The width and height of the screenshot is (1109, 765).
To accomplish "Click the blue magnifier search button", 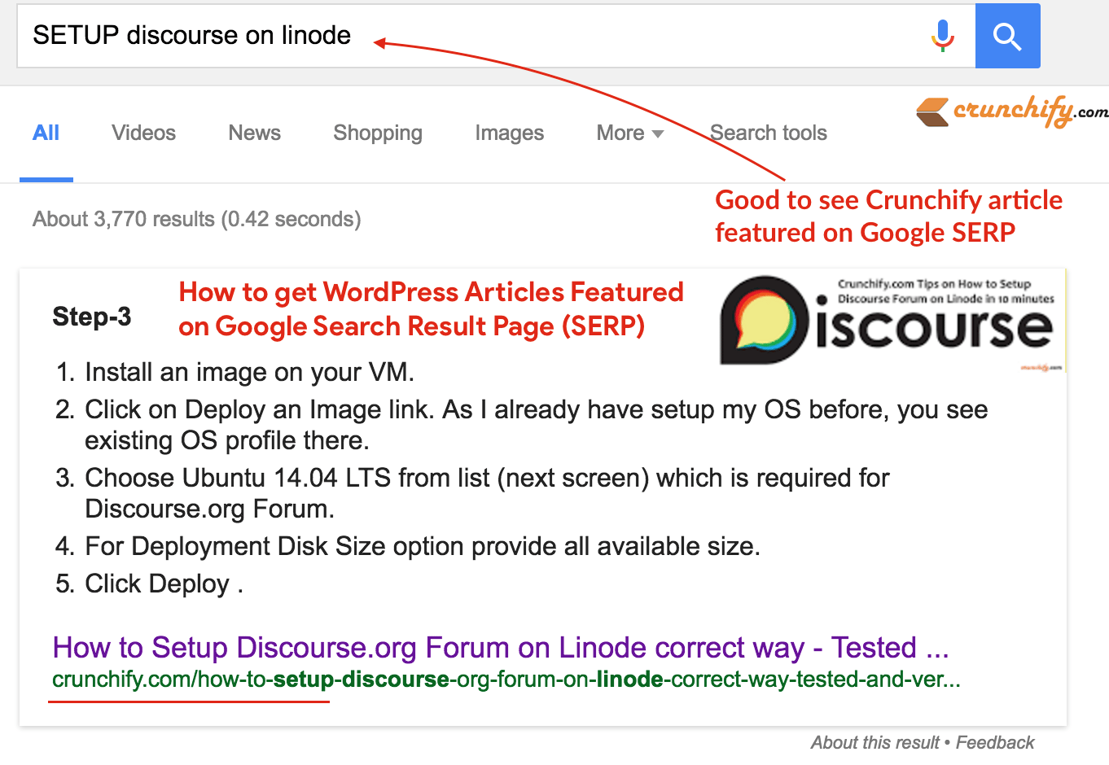I will click(1007, 36).
